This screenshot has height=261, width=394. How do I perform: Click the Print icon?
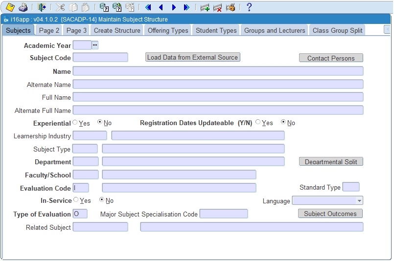click(x=23, y=7)
